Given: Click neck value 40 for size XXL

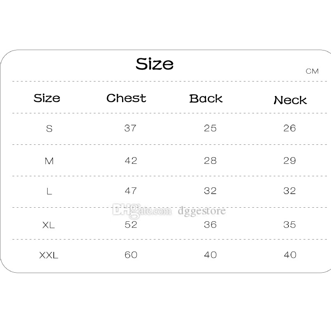Looking at the screenshot, I should pos(290,255).
